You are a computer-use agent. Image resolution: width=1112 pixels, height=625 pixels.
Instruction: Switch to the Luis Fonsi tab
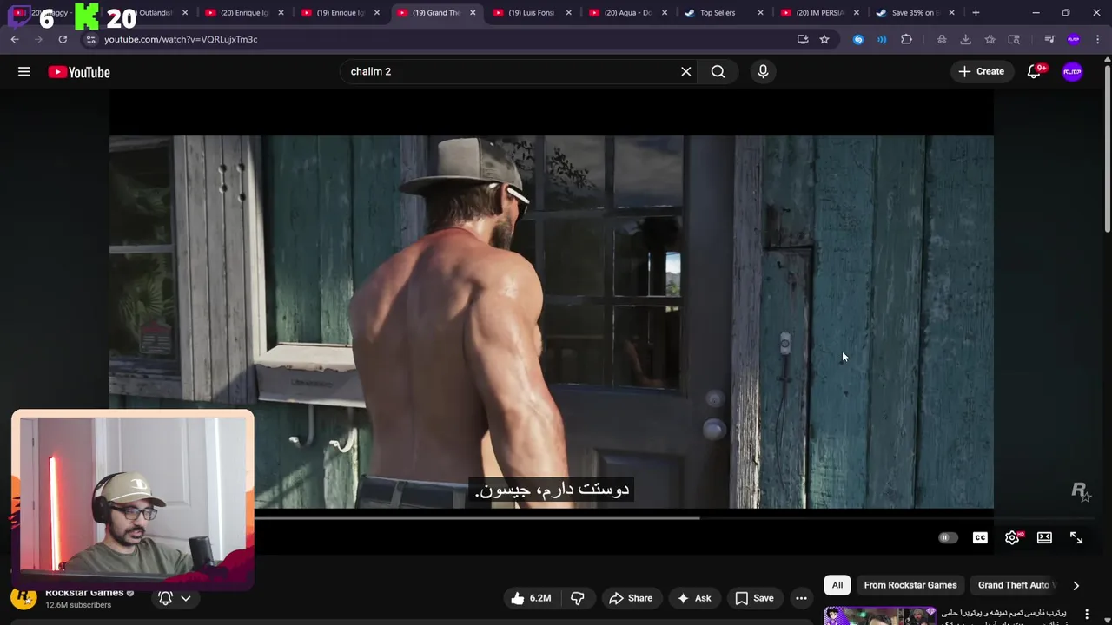point(532,13)
